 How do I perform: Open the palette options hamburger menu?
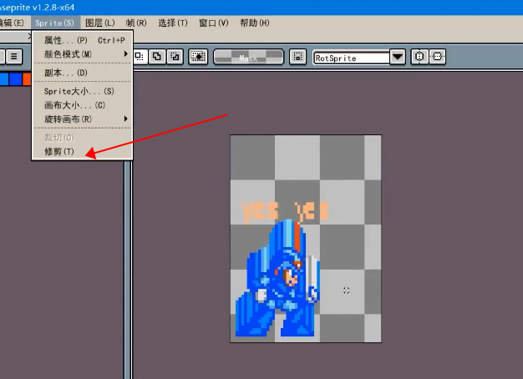pyautogui.click(x=13, y=56)
